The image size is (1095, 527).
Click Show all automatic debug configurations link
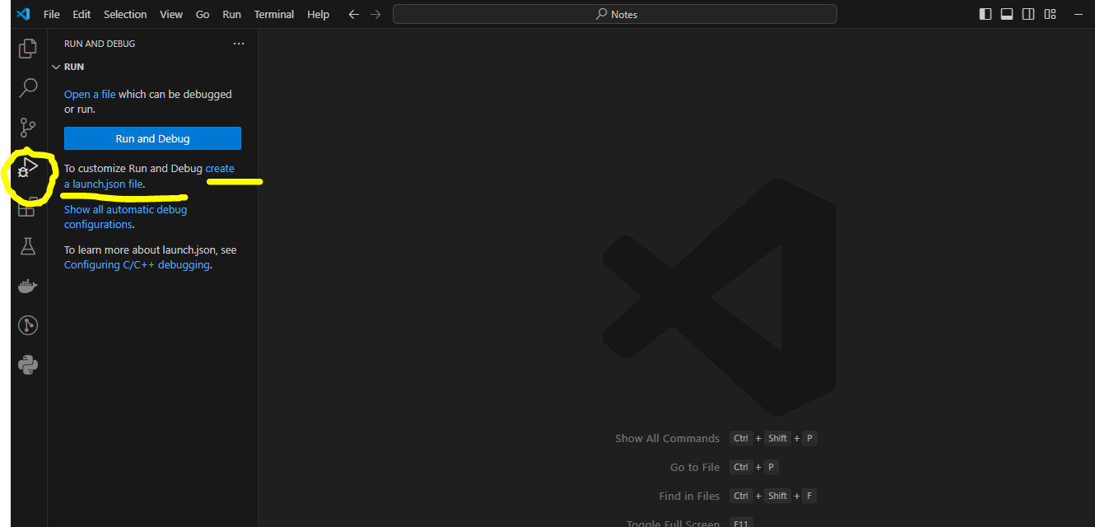(x=125, y=217)
